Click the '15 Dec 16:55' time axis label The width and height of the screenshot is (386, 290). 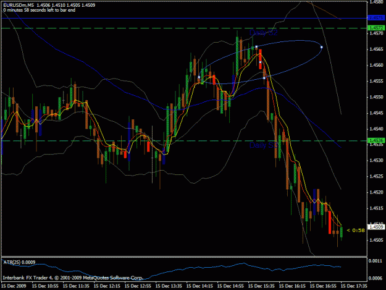pyautogui.click(x=323, y=286)
